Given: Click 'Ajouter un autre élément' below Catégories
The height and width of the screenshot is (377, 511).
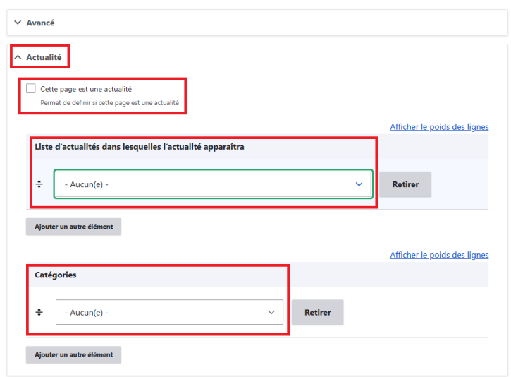Looking at the screenshot, I should coord(74,354).
